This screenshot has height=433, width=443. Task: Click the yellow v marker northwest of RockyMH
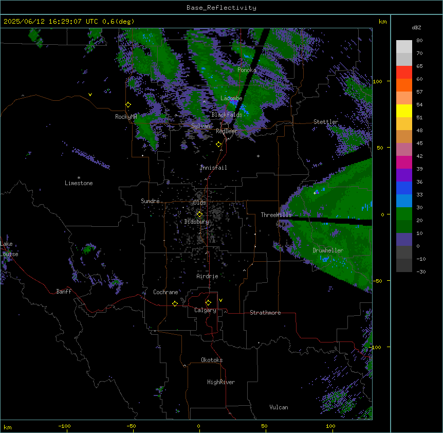point(90,95)
